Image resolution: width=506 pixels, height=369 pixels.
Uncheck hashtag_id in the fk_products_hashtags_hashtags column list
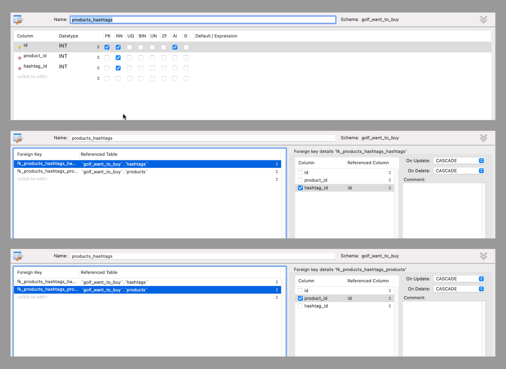point(300,188)
